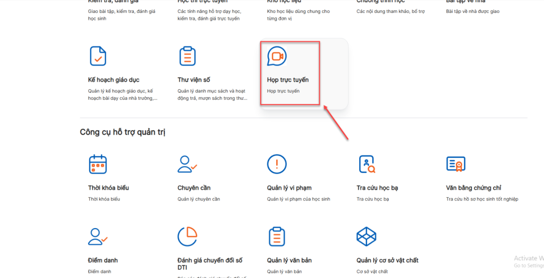Click the Họp trực tuyến video chat icon
544x278 pixels.
click(x=277, y=56)
